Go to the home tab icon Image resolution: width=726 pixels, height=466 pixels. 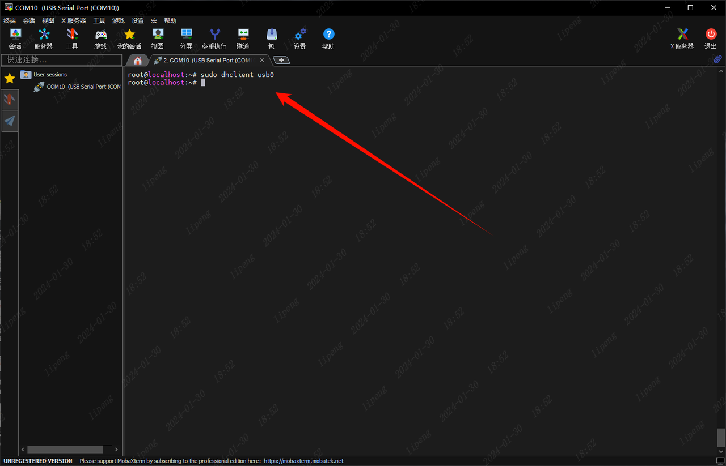coord(138,61)
